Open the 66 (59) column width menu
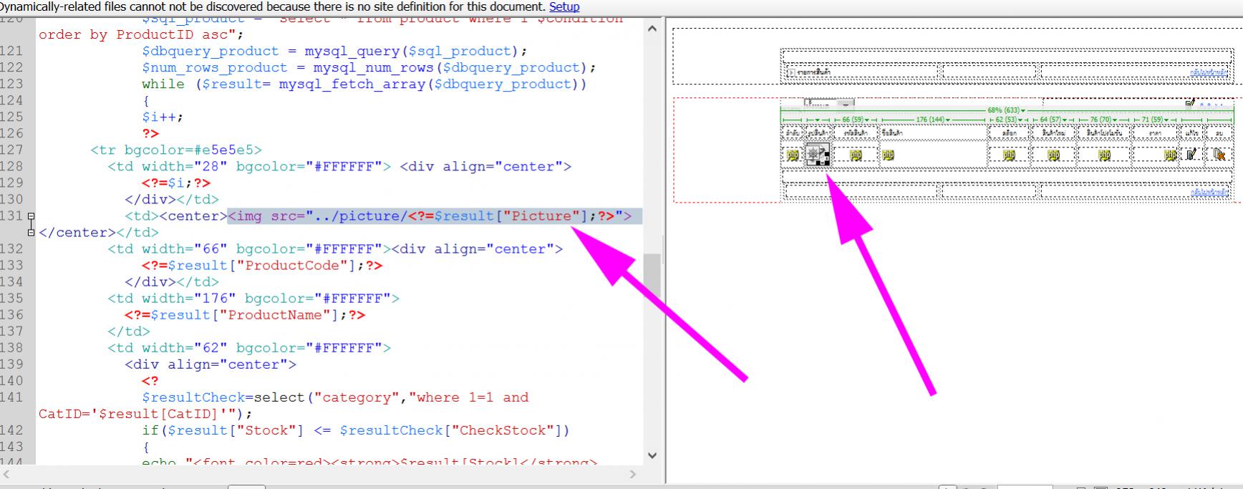 coord(856,120)
